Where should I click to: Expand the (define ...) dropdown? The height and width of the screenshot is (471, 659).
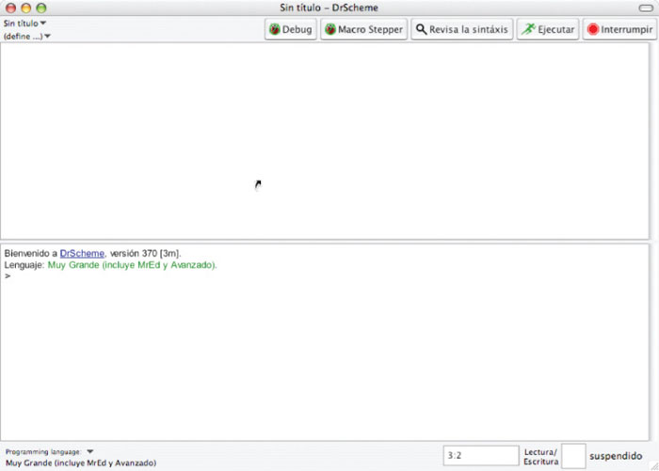(27, 36)
